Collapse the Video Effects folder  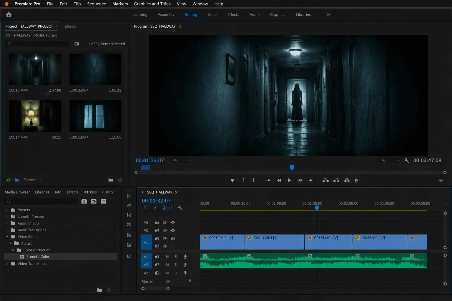pyautogui.click(x=7, y=237)
